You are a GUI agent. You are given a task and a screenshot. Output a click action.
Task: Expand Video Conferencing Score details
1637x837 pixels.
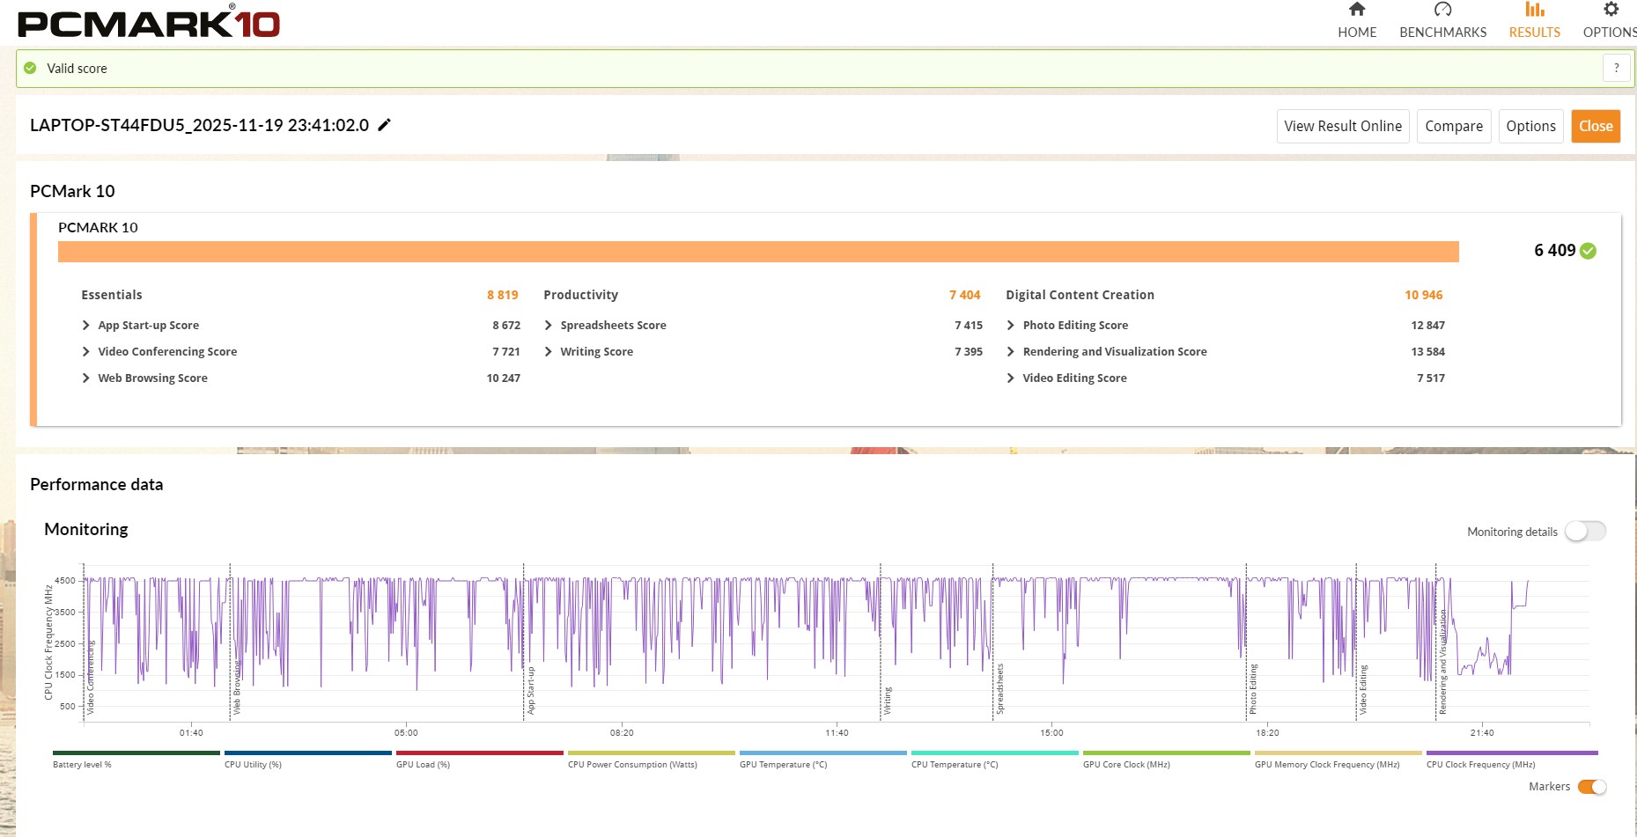tap(86, 352)
